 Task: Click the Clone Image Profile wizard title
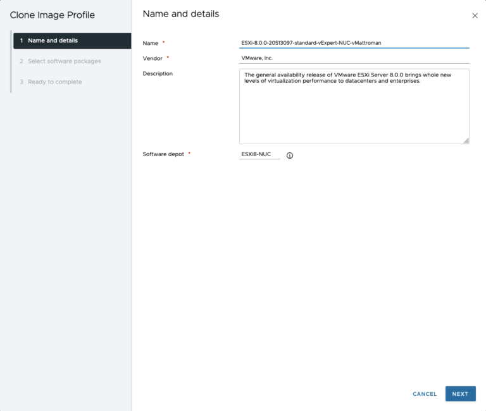[x=52, y=15]
